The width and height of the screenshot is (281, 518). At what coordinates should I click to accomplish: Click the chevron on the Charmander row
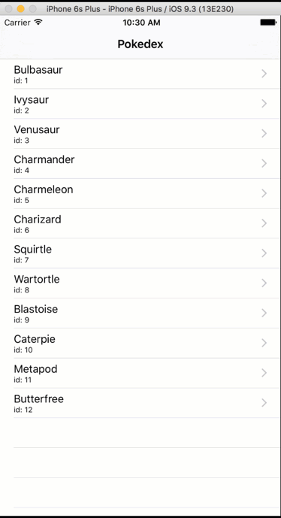[264, 164]
